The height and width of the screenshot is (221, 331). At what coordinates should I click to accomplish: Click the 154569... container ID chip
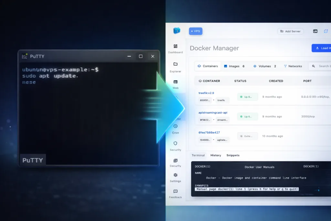coord(205,140)
